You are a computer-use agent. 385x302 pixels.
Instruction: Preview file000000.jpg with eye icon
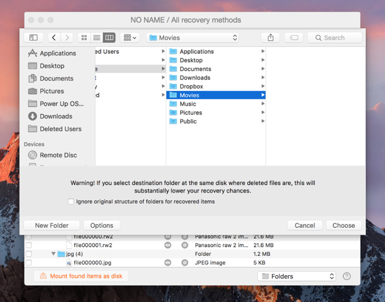click(167, 262)
